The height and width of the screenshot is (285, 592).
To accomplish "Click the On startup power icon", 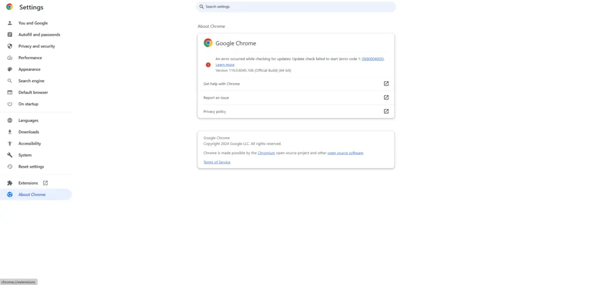I will click(10, 104).
